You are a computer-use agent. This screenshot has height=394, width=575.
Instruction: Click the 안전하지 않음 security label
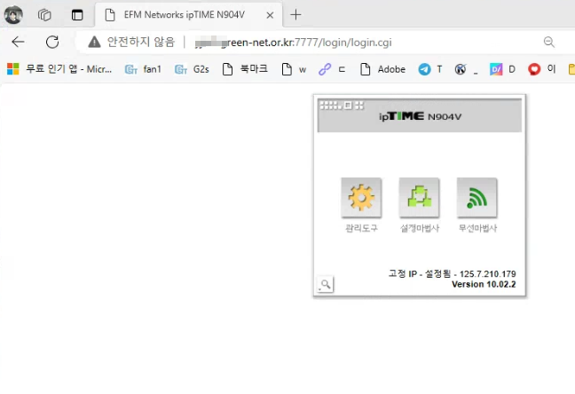(x=141, y=43)
